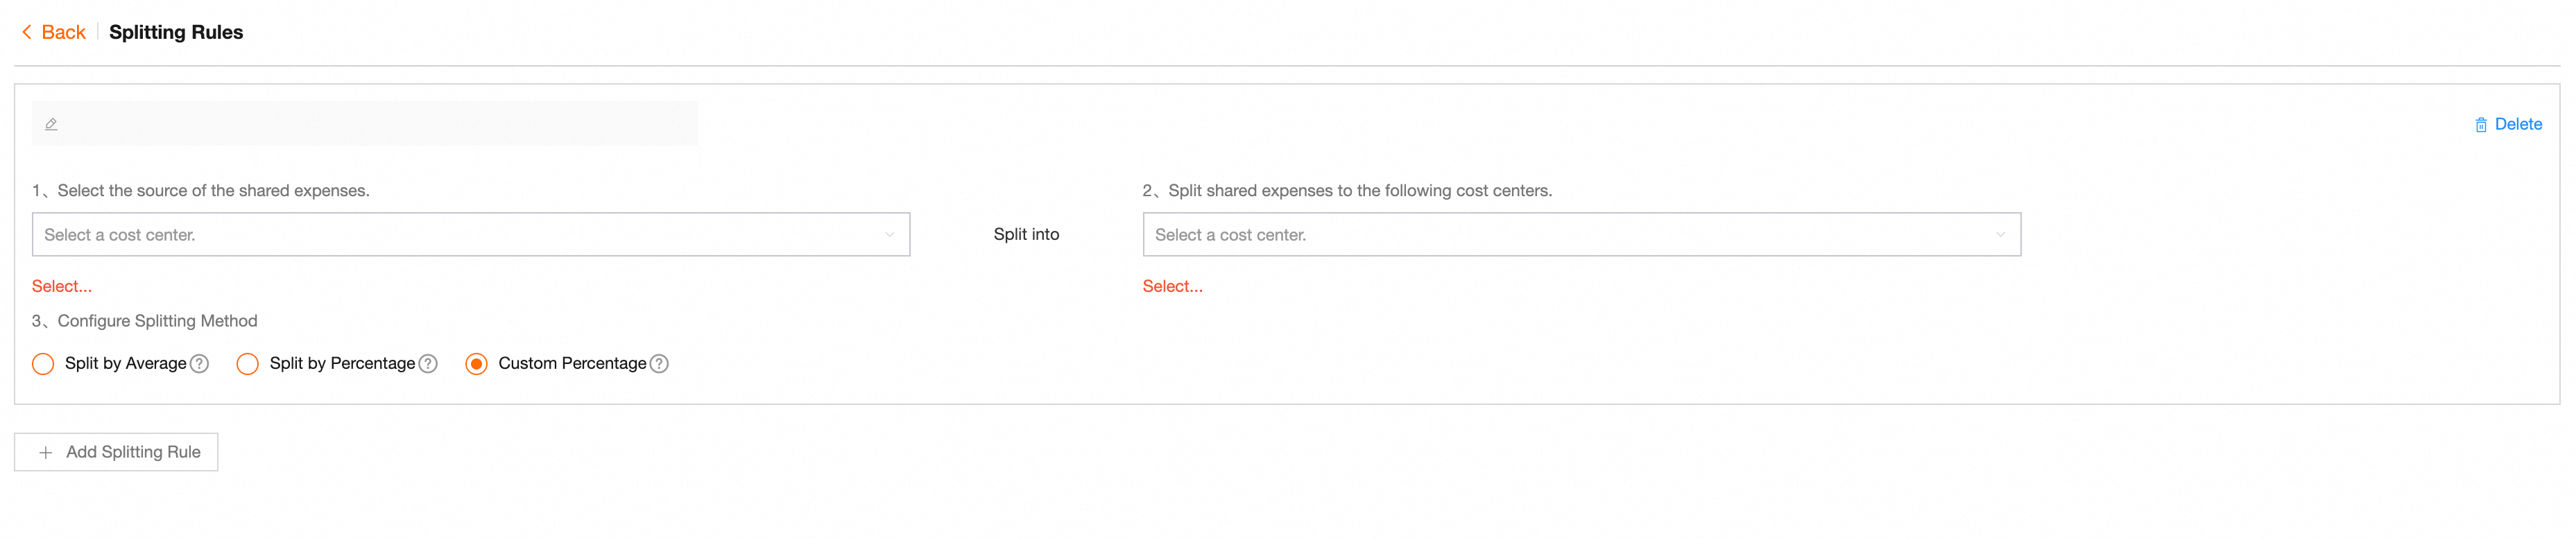This screenshot has height=538, width=2576.
Task: Open help tooltip for Custom Percentage
Action: (659, 363)
